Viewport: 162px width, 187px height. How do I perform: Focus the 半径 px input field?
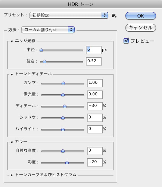pos(94,50)
